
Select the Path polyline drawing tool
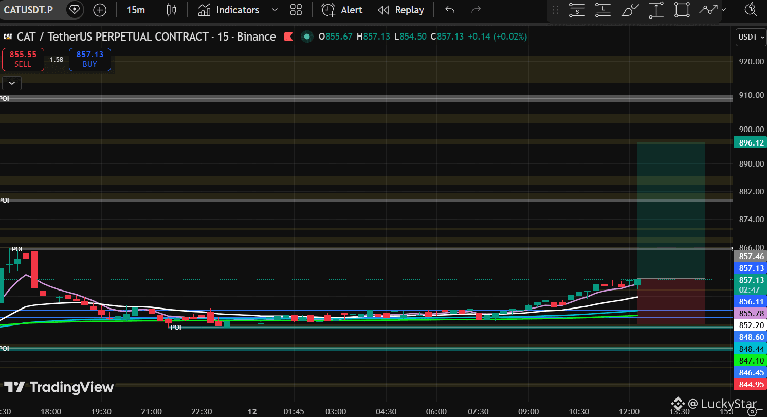click(708, 10)
